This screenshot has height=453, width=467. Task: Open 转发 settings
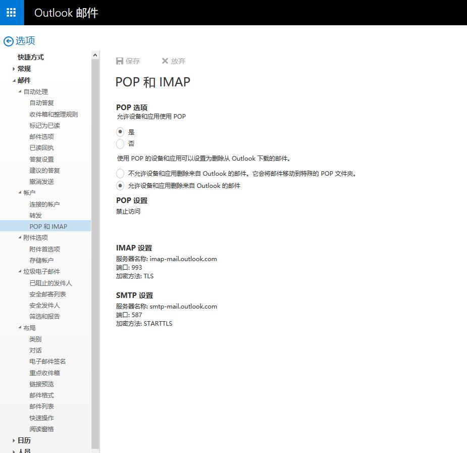pyautogui.click(x=35, y=215)
